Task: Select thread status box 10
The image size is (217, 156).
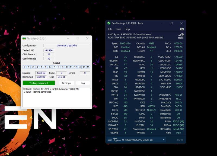Action: [67, 67]
